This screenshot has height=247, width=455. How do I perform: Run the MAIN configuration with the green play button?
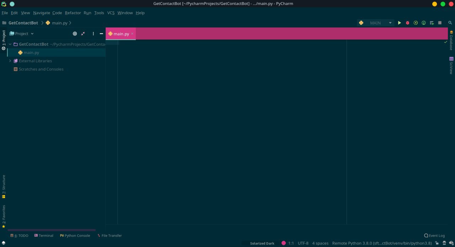coord(399,23)
